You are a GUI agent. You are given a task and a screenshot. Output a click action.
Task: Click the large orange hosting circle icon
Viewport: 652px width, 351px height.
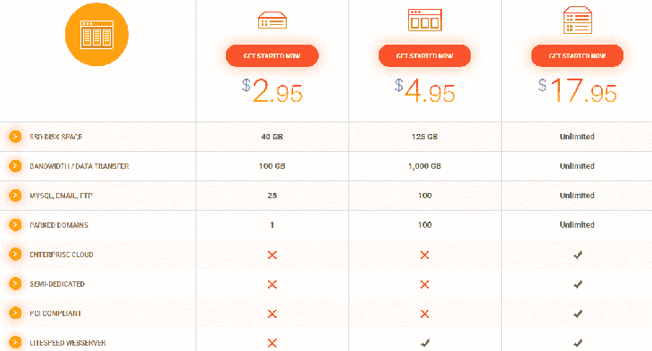(x=96, y=34)
